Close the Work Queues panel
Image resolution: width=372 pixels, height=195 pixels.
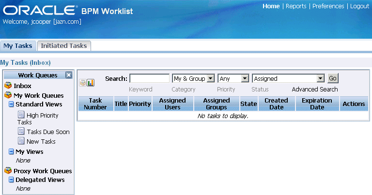tap(69, 75)
